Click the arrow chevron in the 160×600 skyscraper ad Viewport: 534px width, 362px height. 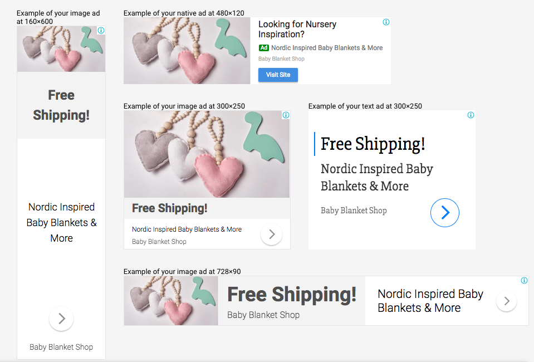(x=61, y=319)
